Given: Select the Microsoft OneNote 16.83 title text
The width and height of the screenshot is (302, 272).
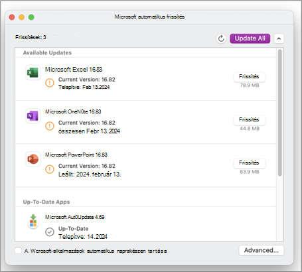Looking at the screenshot, I should coord(73,111).
